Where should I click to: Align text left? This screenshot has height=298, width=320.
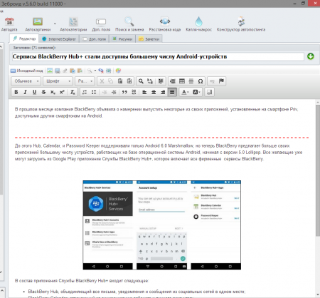pos(144,92)
